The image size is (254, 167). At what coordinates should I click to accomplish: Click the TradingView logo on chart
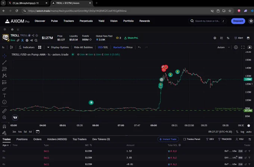[15, 118]
